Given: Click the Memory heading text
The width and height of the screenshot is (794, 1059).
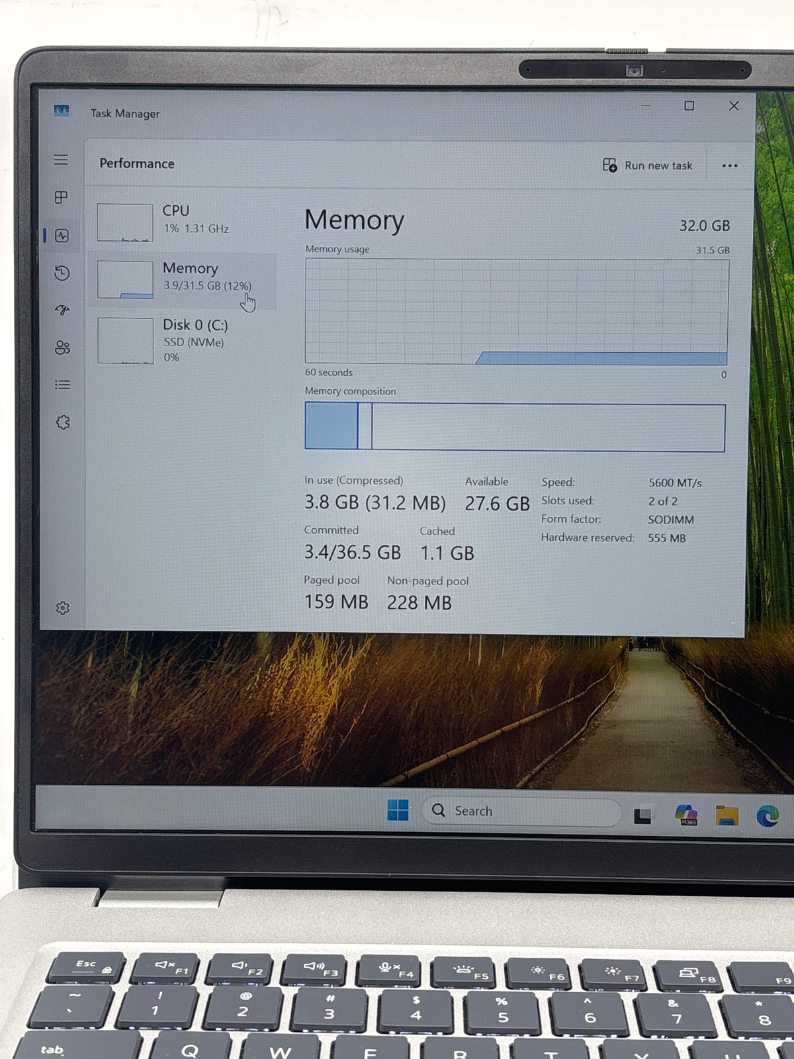Looking at the screenshot, I should [x=354, y=220].
